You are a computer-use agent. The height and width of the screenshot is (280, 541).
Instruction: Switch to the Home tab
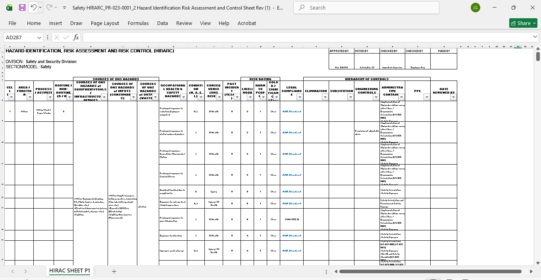point(34,23)
